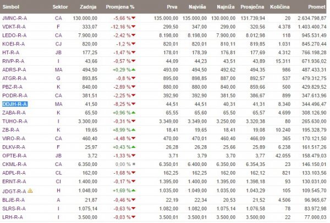
Task: Sort the table by the Simbol column header
Action: (11, 7)
